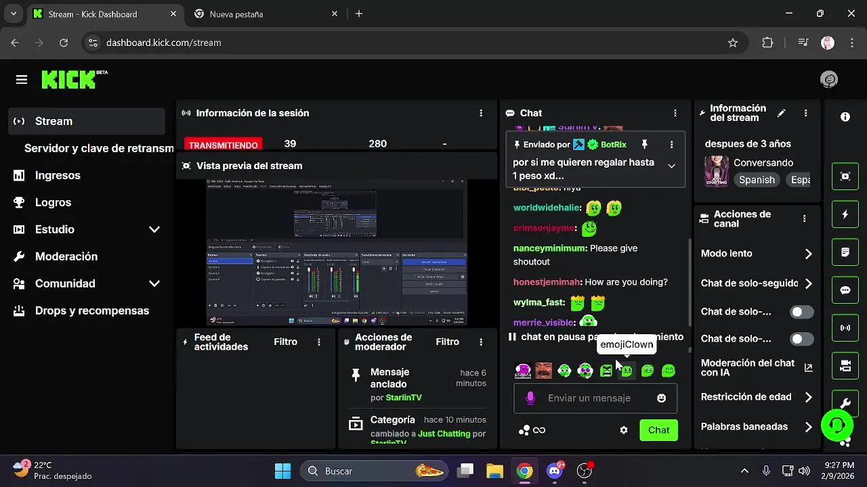Open three-dot menu of pinned BotRix message

(x=671, y=145)
